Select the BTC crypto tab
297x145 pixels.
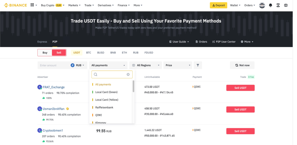click(89, 53)
